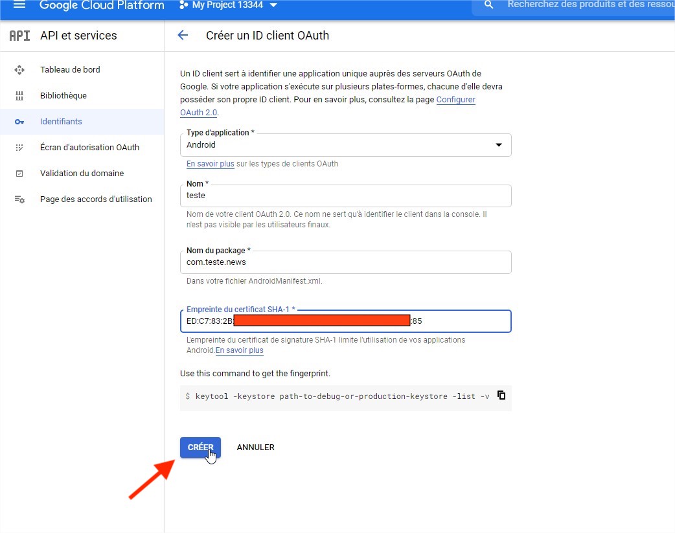Click the Android dropdown arrow
675x533 pixels.
(499, 145)
